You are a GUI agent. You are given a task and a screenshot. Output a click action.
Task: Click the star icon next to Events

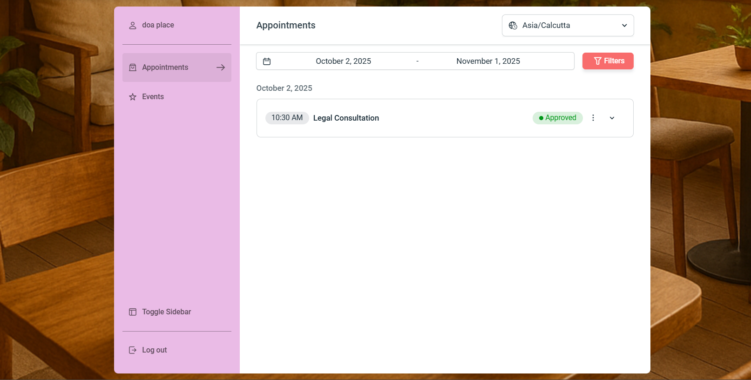(x=133, y=97)
